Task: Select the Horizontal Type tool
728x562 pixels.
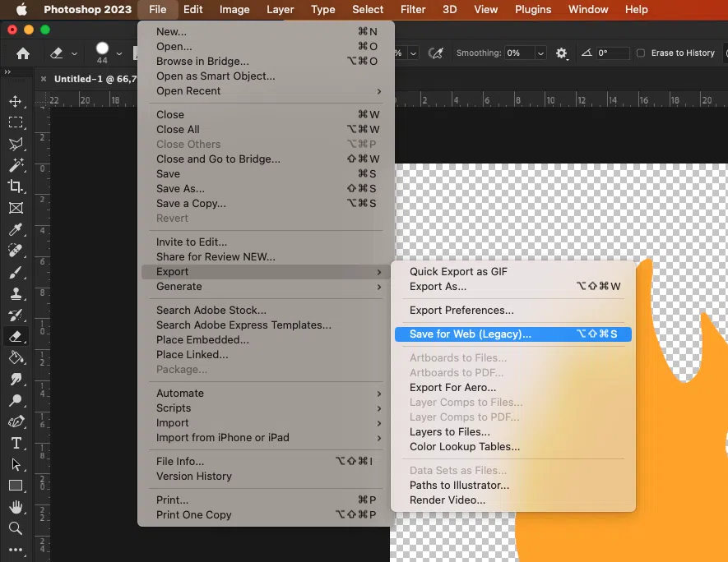Action: pyautogui.click(x=16, y=443)
